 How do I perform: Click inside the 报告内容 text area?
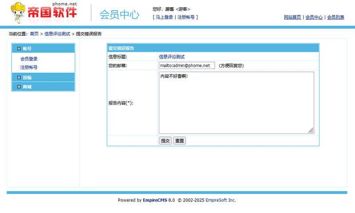tap(236, 103)
